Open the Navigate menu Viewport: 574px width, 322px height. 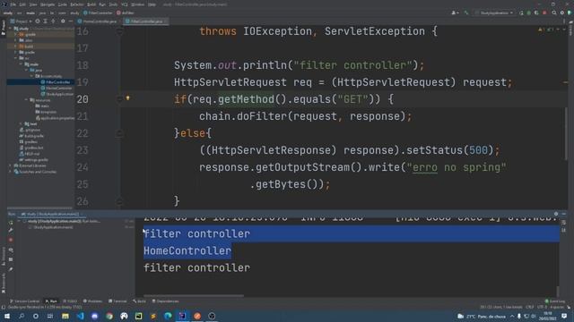48,4
